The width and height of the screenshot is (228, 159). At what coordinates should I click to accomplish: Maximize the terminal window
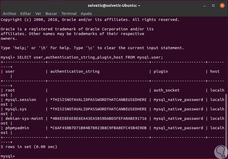(213, 5)
